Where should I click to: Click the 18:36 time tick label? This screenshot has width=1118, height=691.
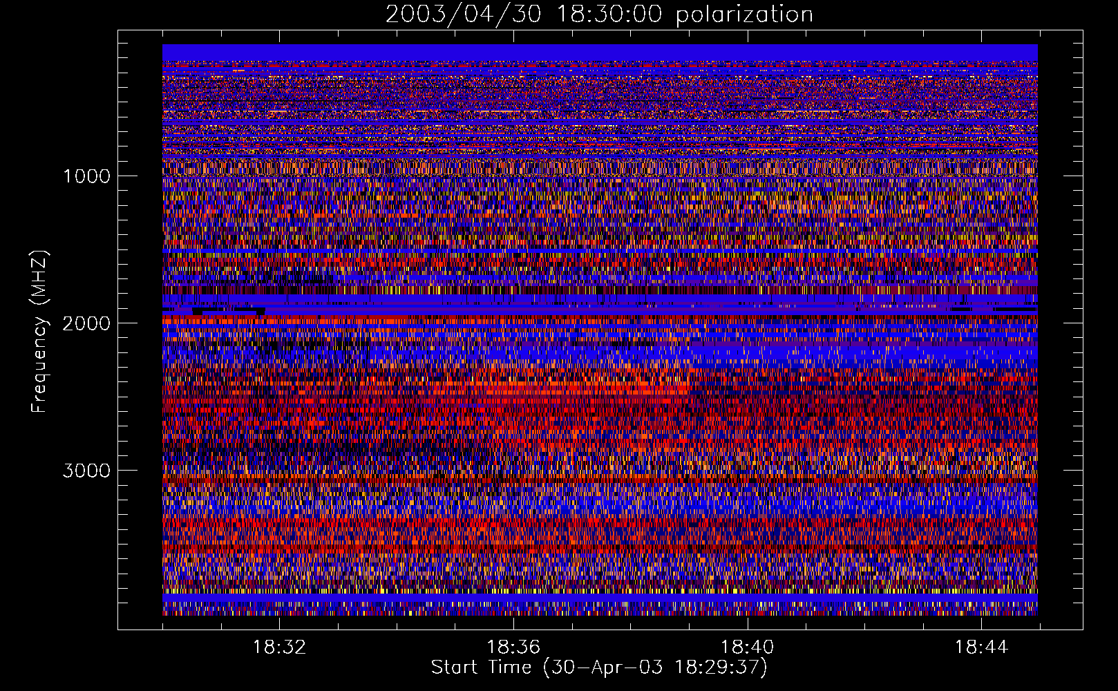[513, 647]
